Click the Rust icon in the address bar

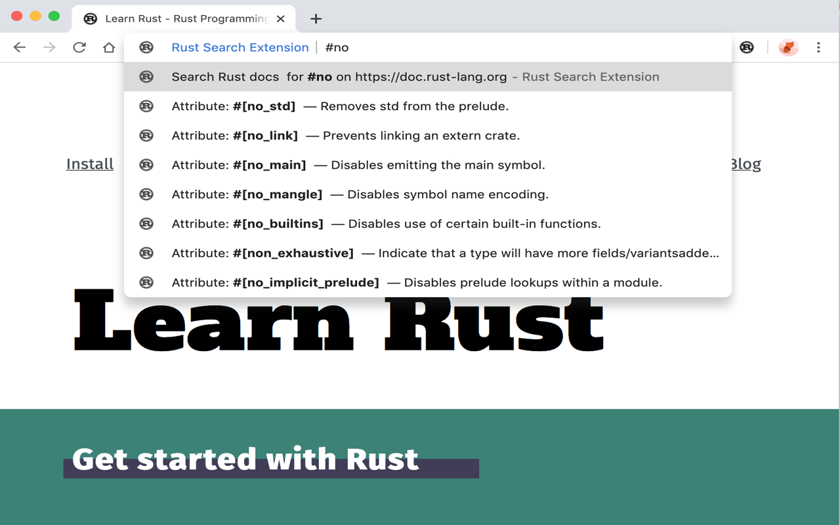pos(146,47)
